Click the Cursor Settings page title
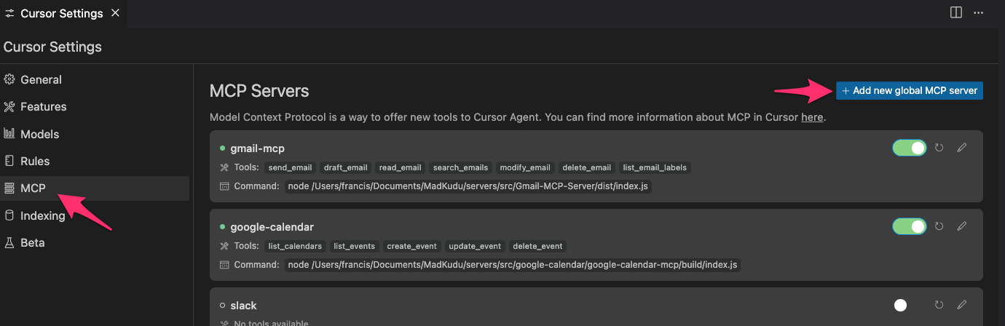1005x326 pixels. point(52,47)
